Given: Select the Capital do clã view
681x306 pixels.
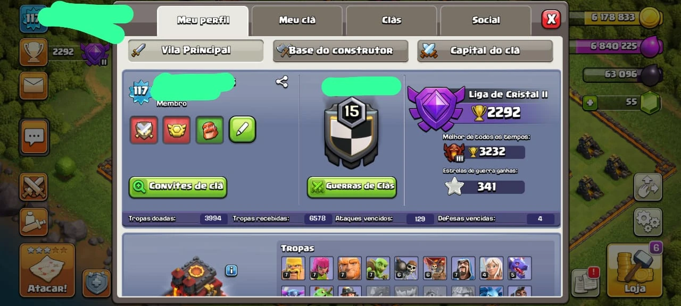Looking at the screenshot, I should pyautogui.click(x=485, y=51).
